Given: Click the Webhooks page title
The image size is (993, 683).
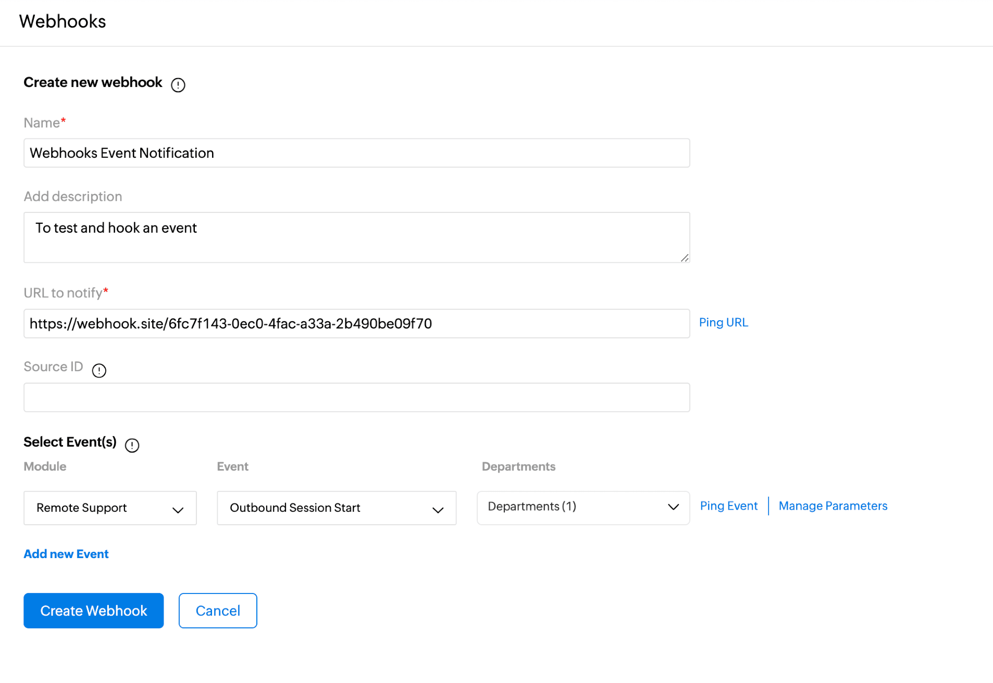Looking at the screenshot, I should 63,21.
